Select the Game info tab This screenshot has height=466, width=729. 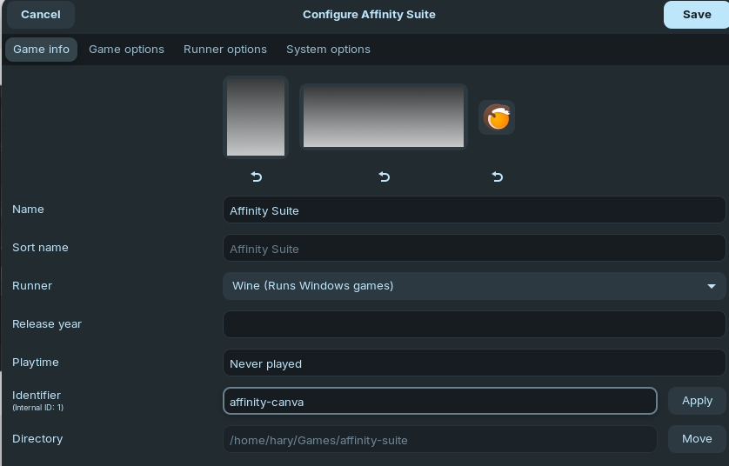pos(41,50)
